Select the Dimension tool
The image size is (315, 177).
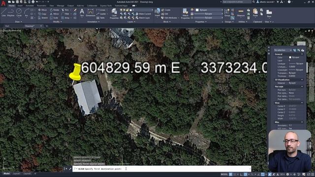click(91, 12)
